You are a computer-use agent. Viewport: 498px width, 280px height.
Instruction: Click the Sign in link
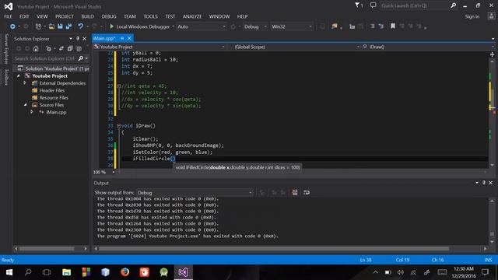point(472,16)
